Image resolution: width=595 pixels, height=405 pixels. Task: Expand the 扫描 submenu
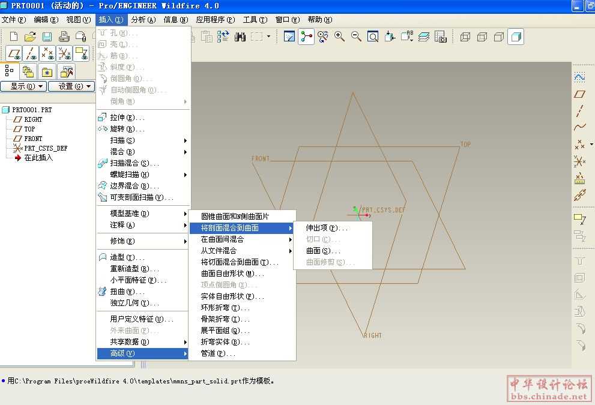[x=143, y=140]
